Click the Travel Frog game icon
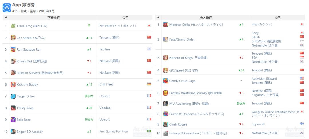This screenshot has width=309, height=139. (x=13, y=26)
